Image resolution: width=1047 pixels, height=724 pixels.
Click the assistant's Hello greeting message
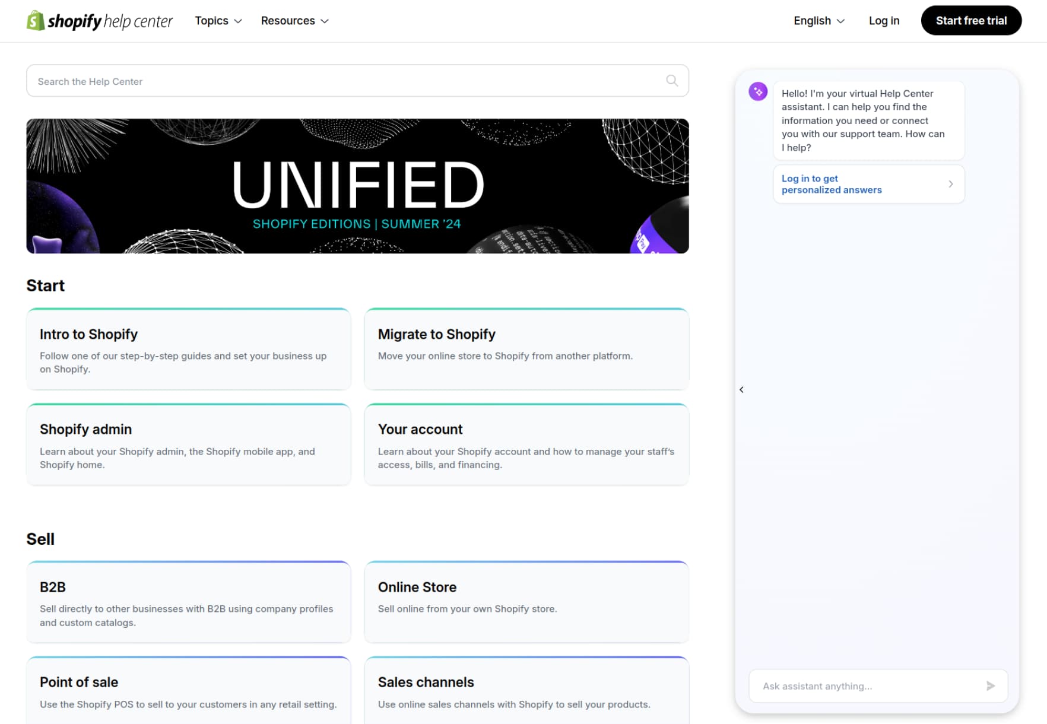[869, 120]
